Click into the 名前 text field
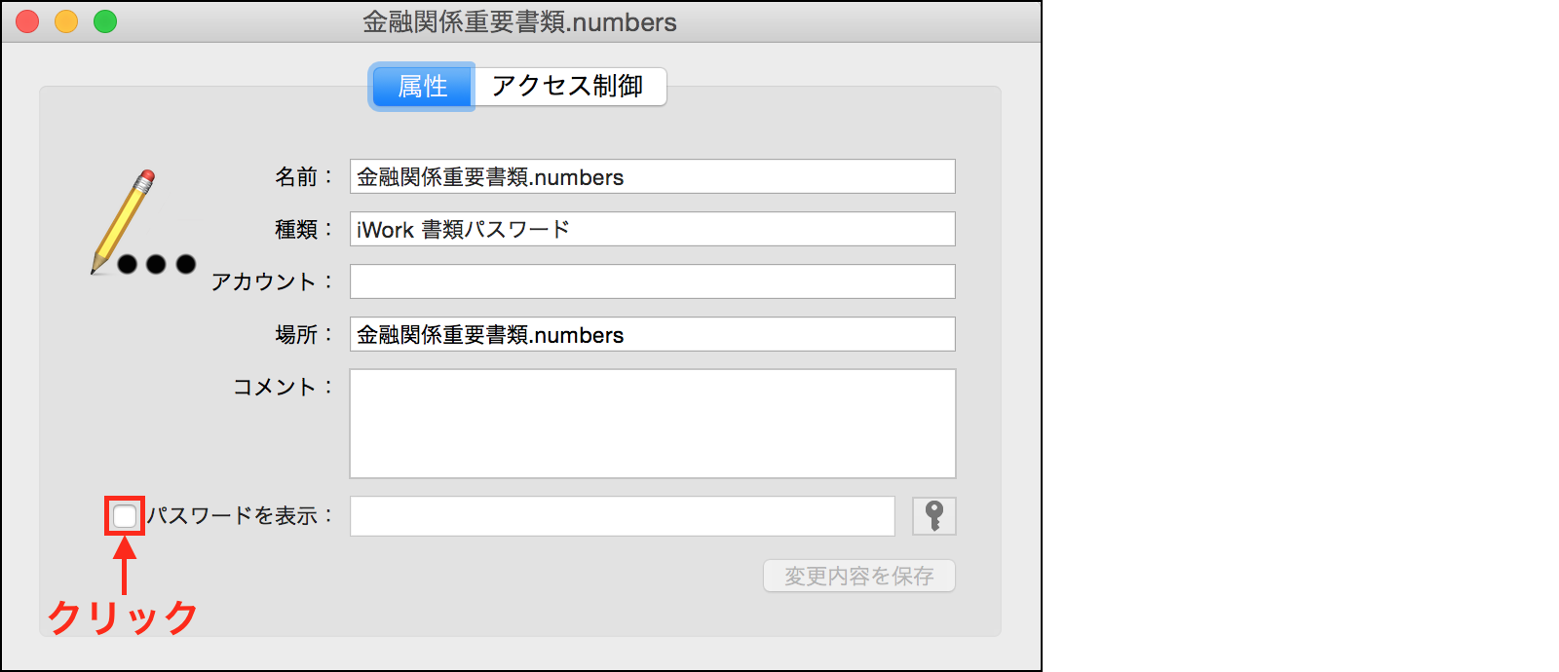 pyautogui.click(x=652, y=177)
